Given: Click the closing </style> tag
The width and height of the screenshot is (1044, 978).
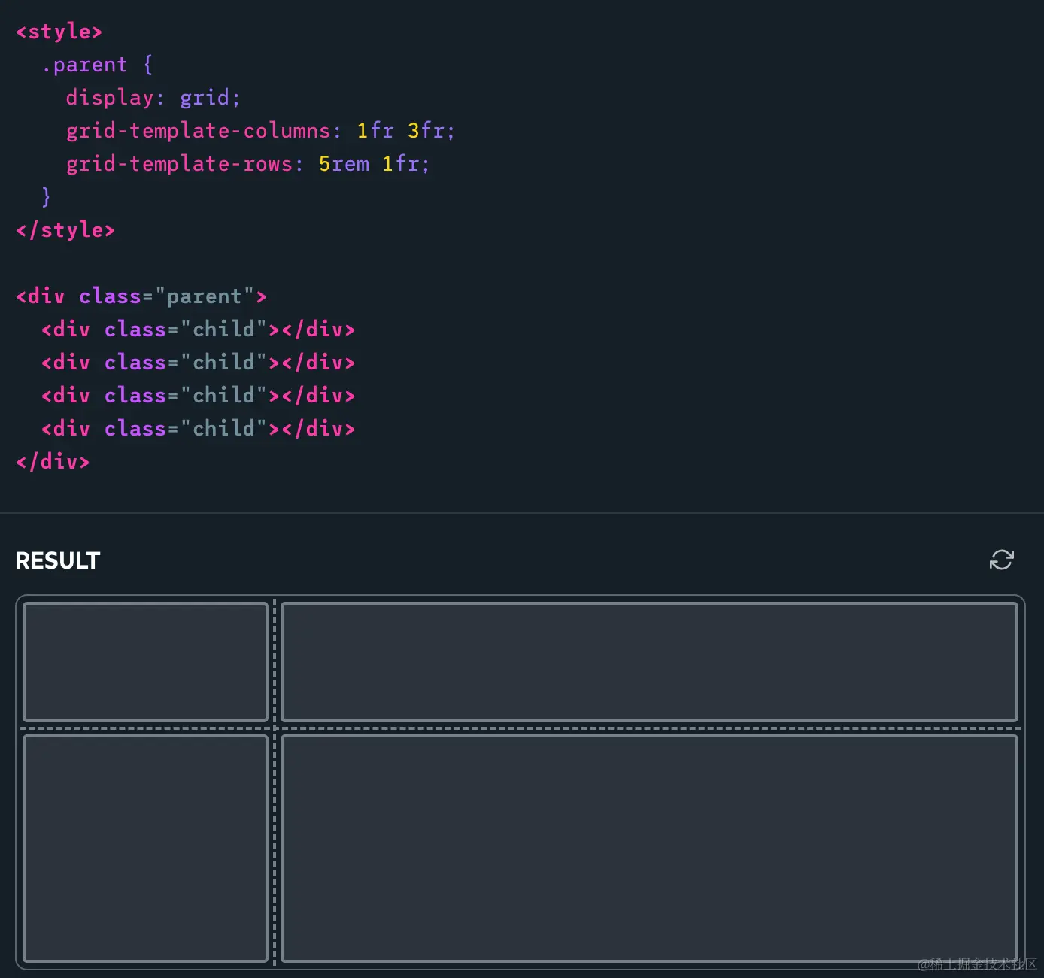Looking at the screenshot, I should [x=65, y=230].
